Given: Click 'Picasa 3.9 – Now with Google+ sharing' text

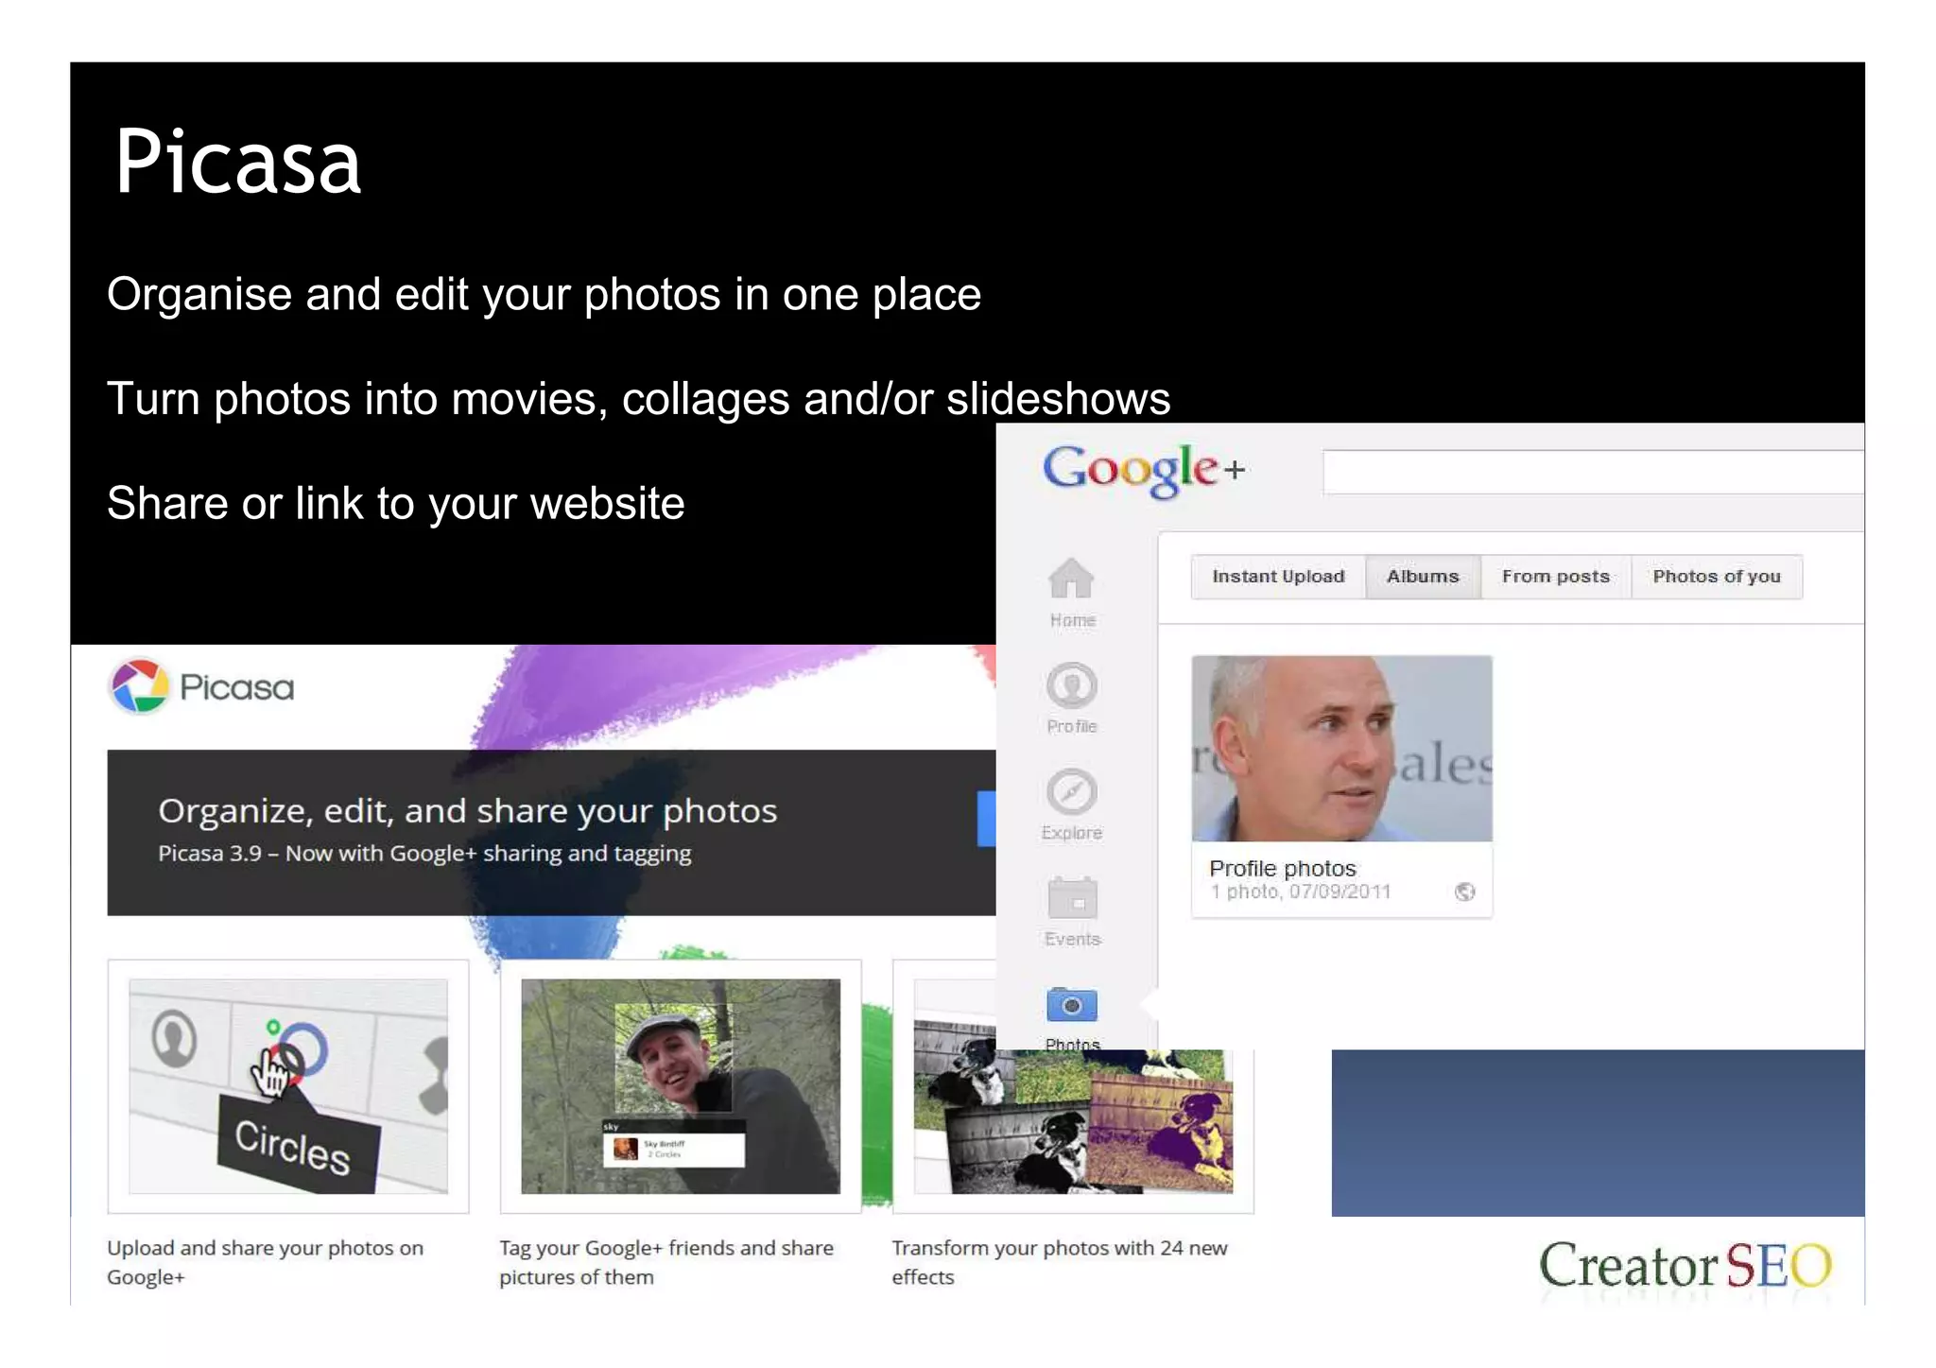Looking at the screenshot, I should pos(424,854).
